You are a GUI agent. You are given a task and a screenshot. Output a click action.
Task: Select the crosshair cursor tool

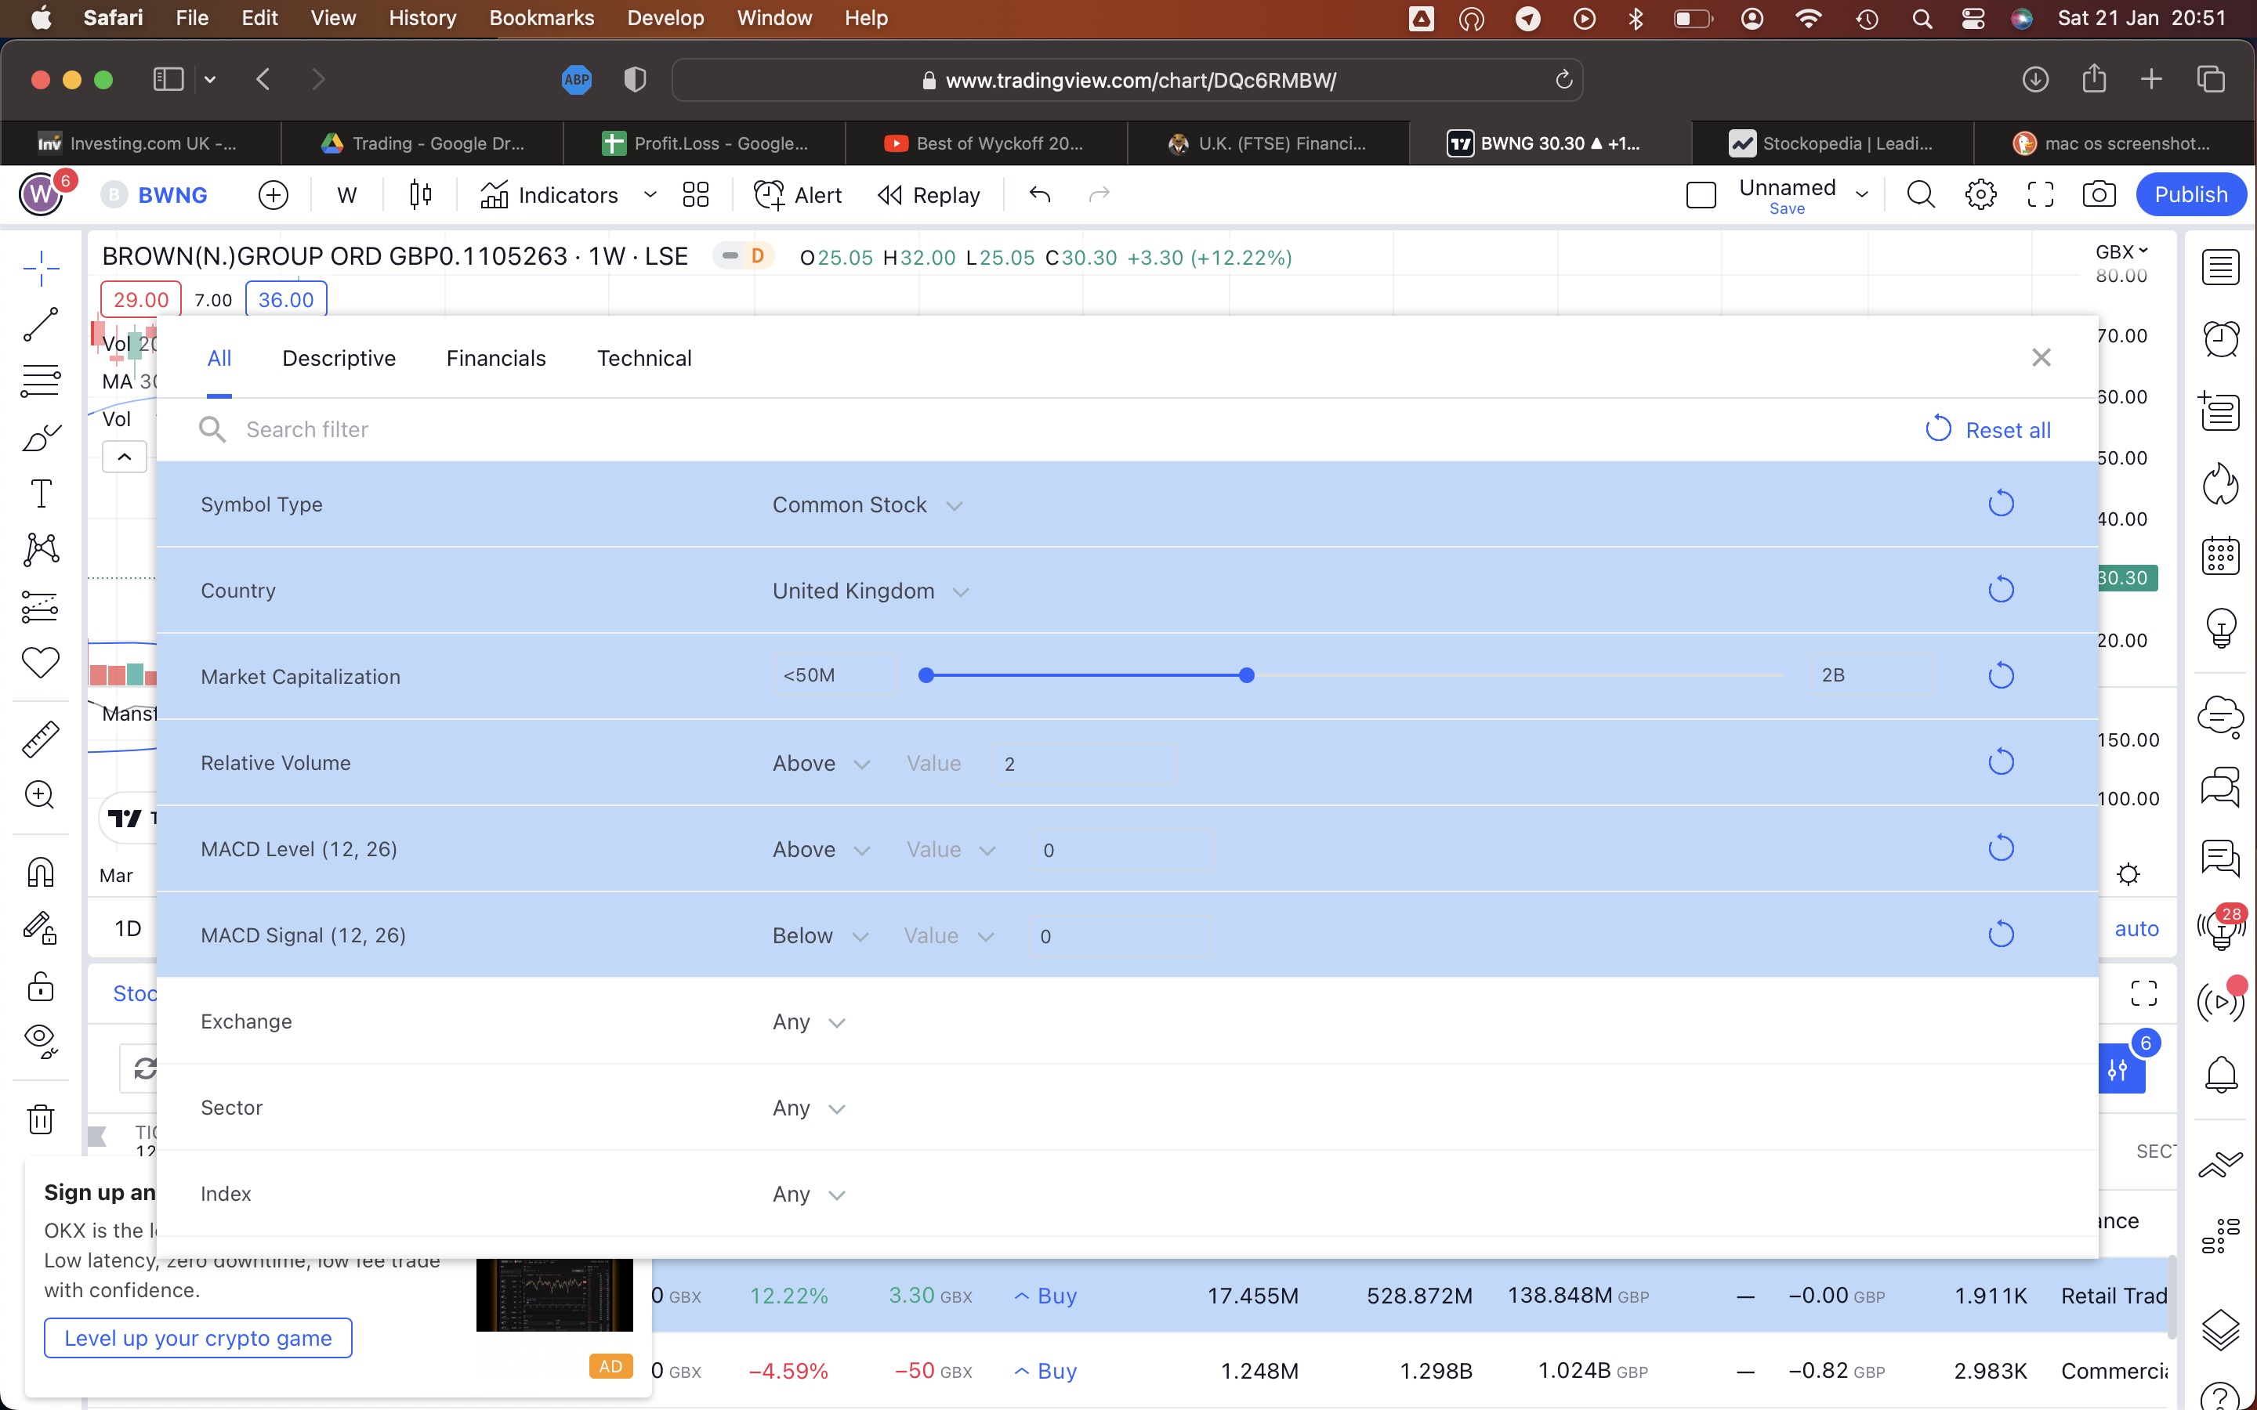(41, 269)
